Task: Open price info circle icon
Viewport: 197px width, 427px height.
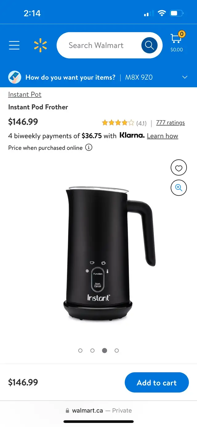Action: tap(89, 148)
